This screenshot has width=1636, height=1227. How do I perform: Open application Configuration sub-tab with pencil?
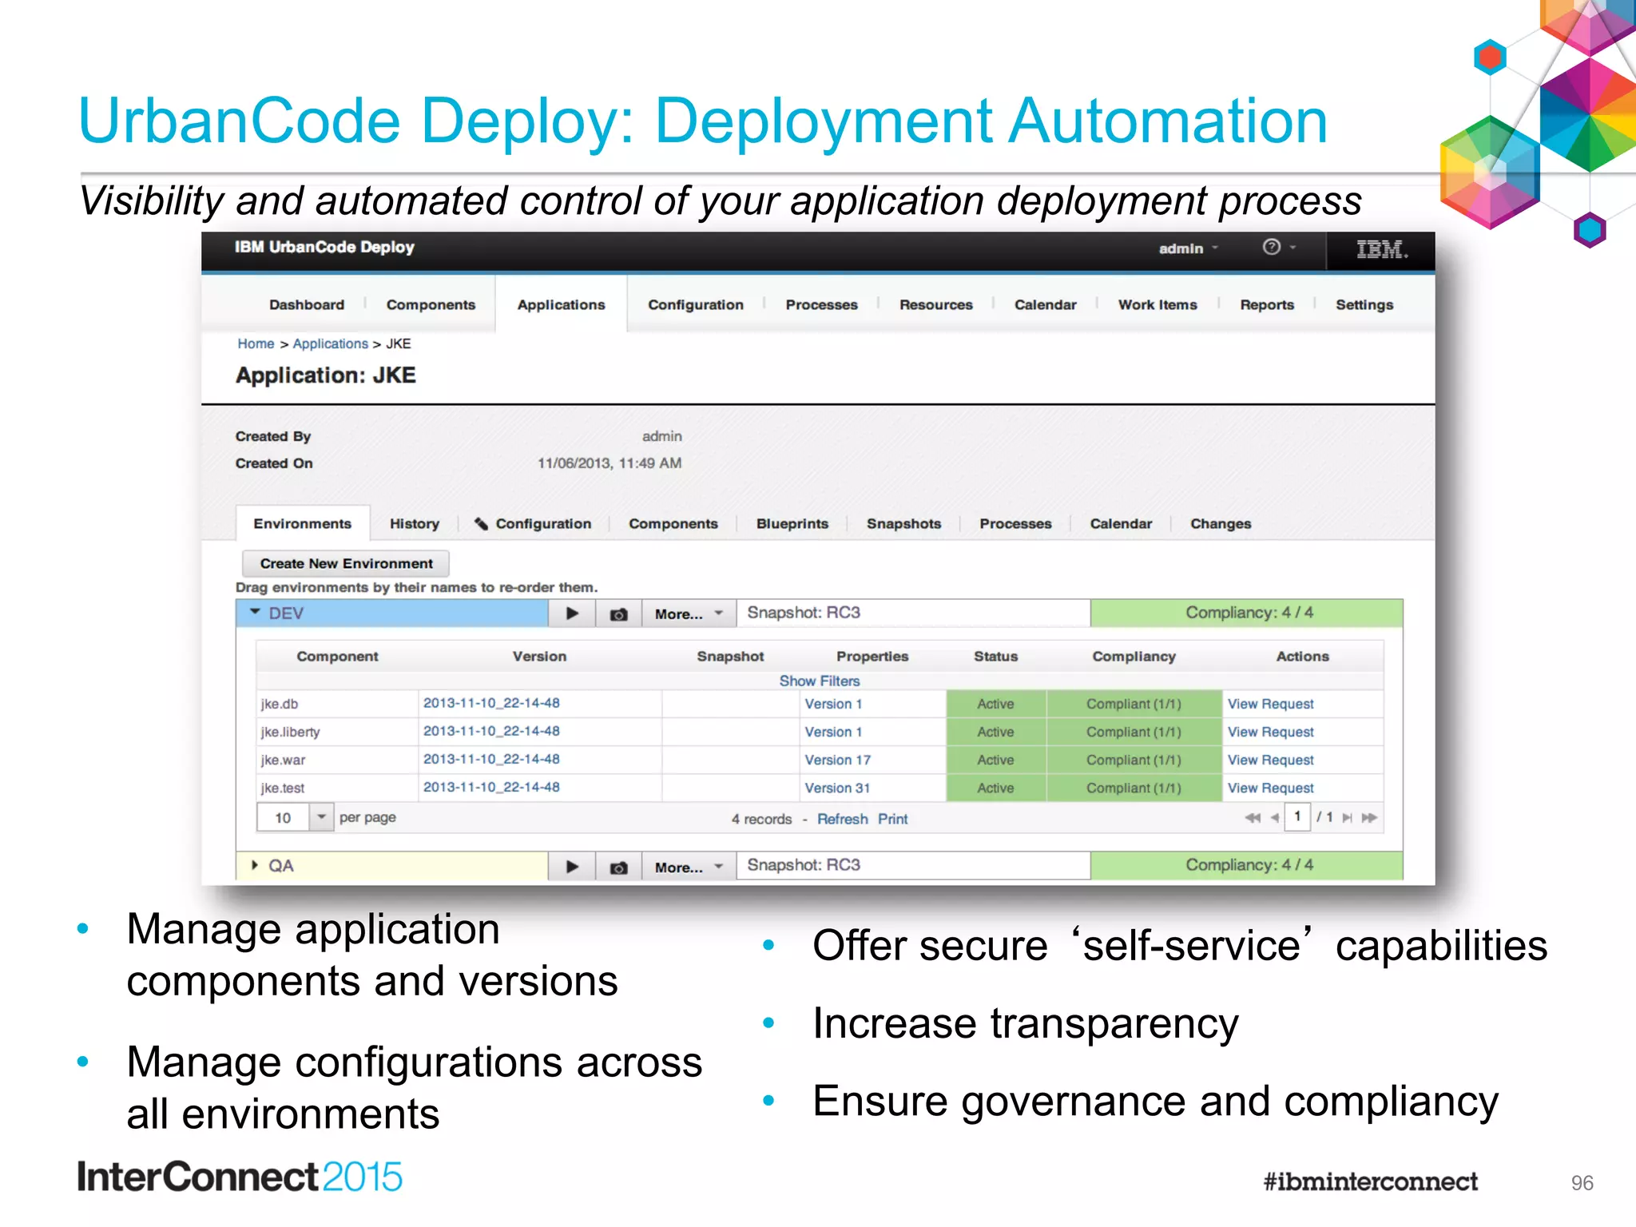coord(532,523)
